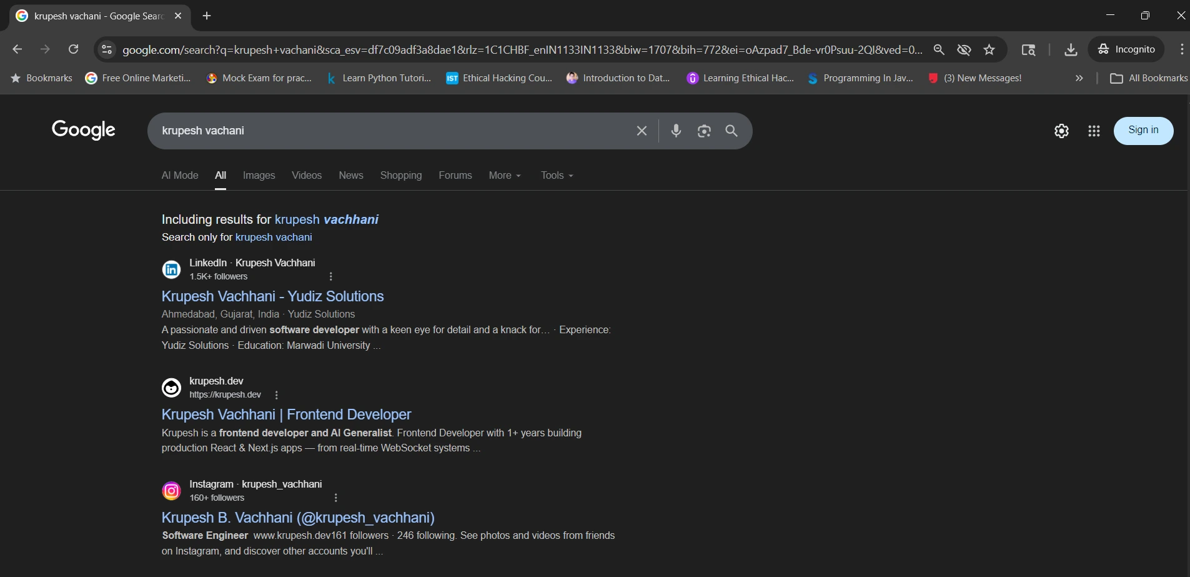Open Ethical Hacking Course bookmark
This screenshot has height=577, width=1190.
tap(500, 78)
